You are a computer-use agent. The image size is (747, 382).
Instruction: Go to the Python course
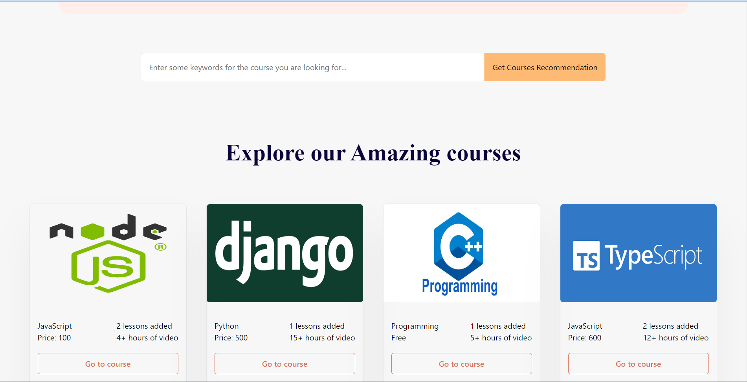[x=285, y=364]
